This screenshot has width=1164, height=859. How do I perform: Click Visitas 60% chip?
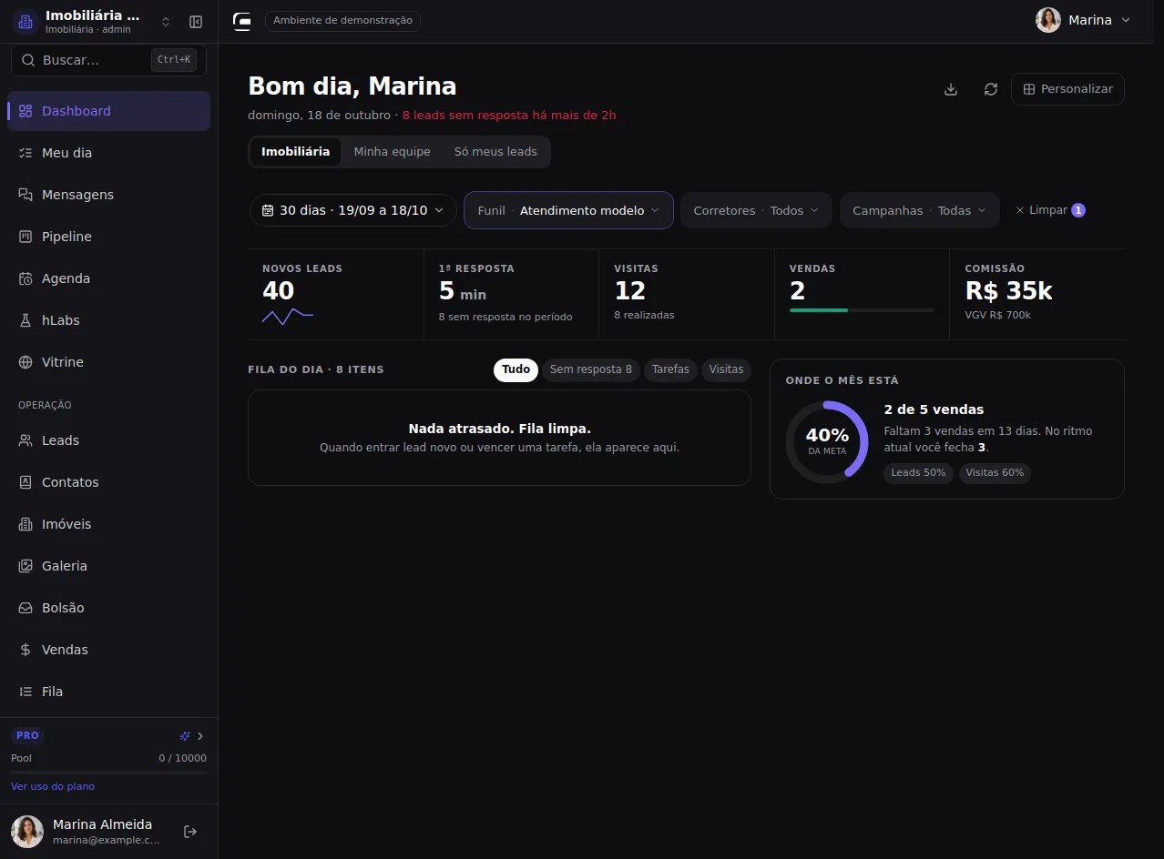[x=995, y=473]
